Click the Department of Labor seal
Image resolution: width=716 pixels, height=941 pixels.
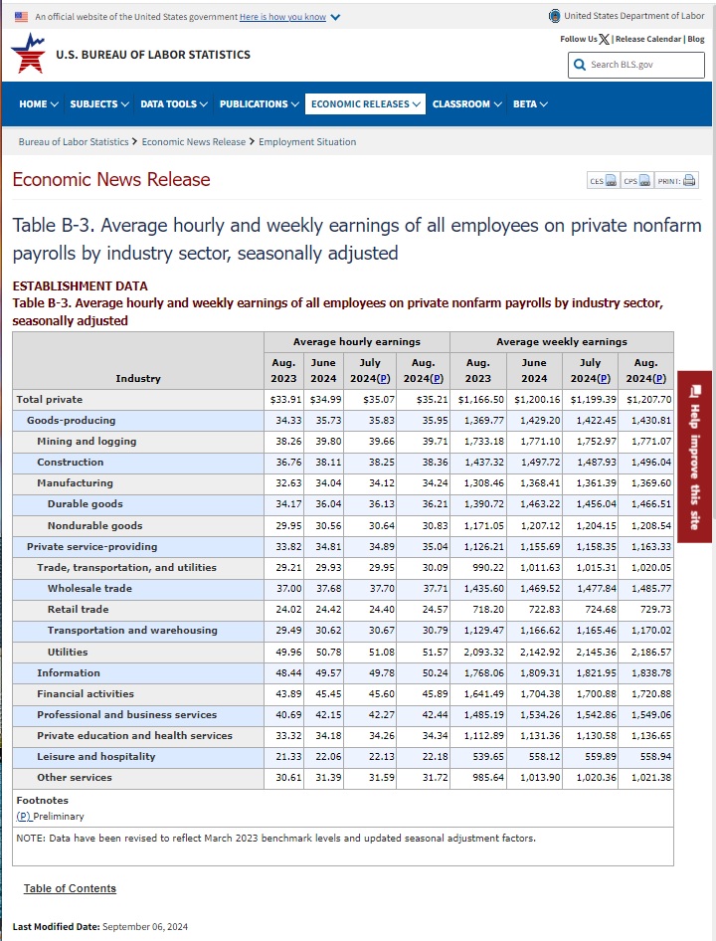(554, 16)
